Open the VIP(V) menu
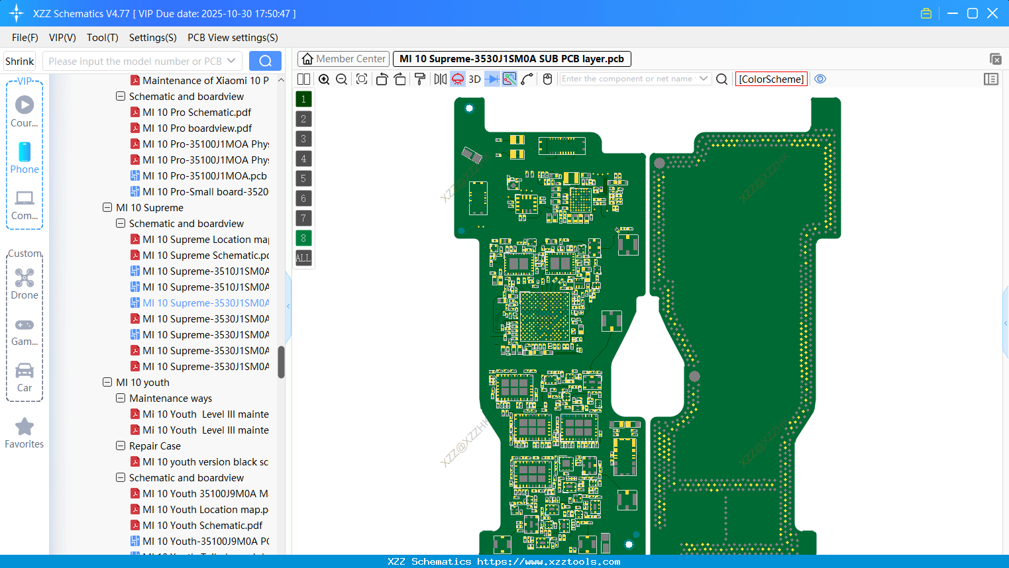The image size is (1009, 568). [x=62, y=38]
